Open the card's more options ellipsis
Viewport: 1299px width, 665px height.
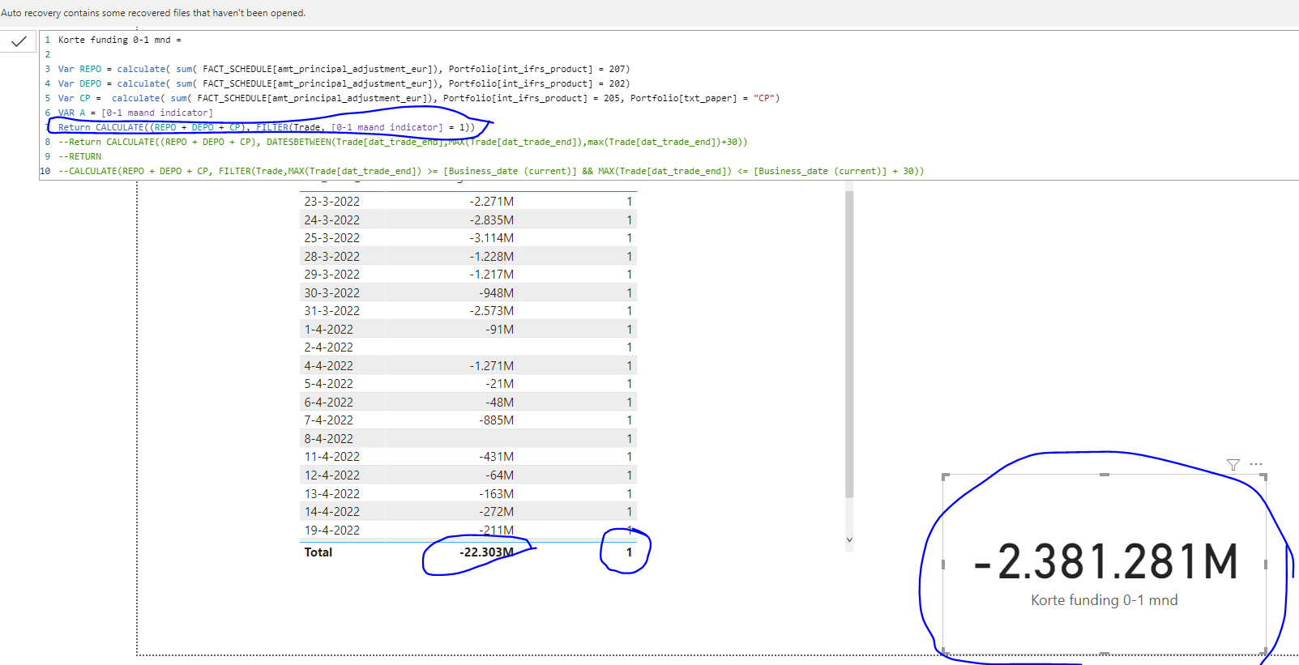[x=1256, y=464]
